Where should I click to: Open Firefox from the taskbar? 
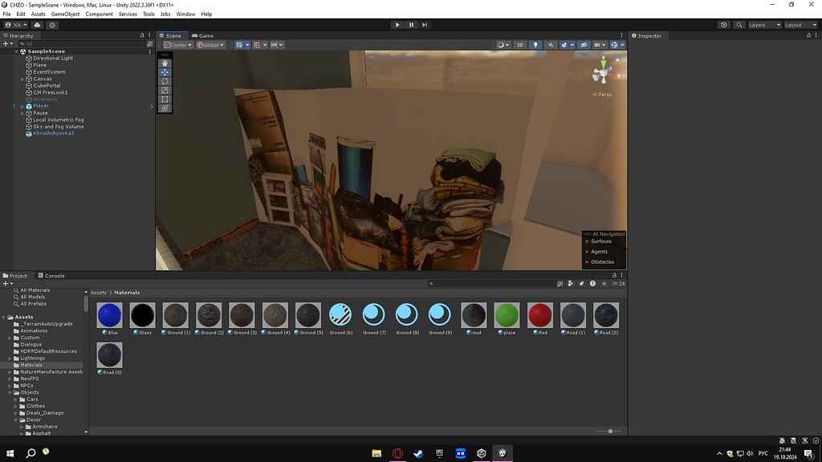tap(397, 453)
